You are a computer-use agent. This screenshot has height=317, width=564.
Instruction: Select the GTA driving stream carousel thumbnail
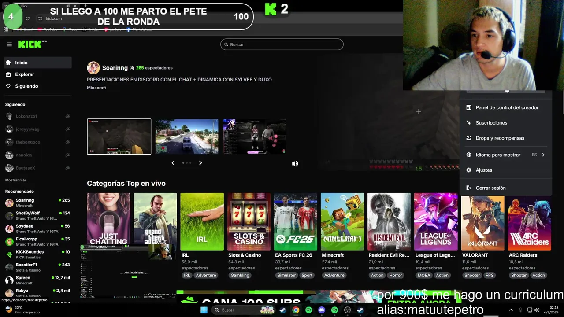click(187, 136)
